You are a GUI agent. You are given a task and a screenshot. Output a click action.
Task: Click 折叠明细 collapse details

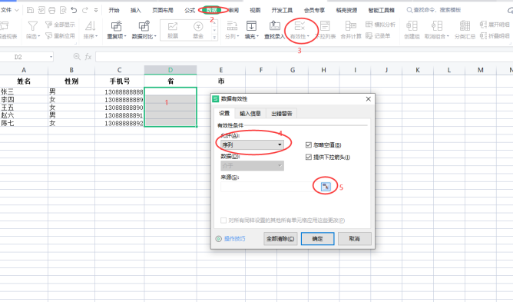click(495, 35)
